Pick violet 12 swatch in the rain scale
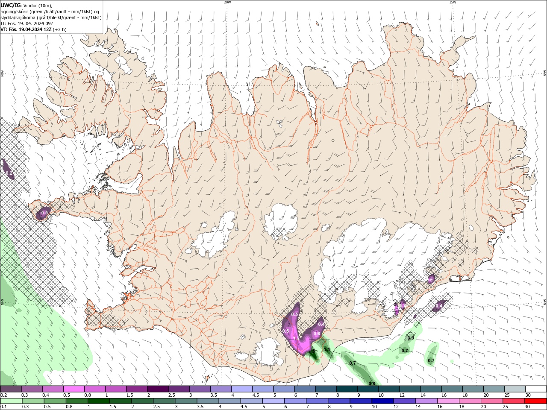 pyautogui.click(x=404, y=401)
